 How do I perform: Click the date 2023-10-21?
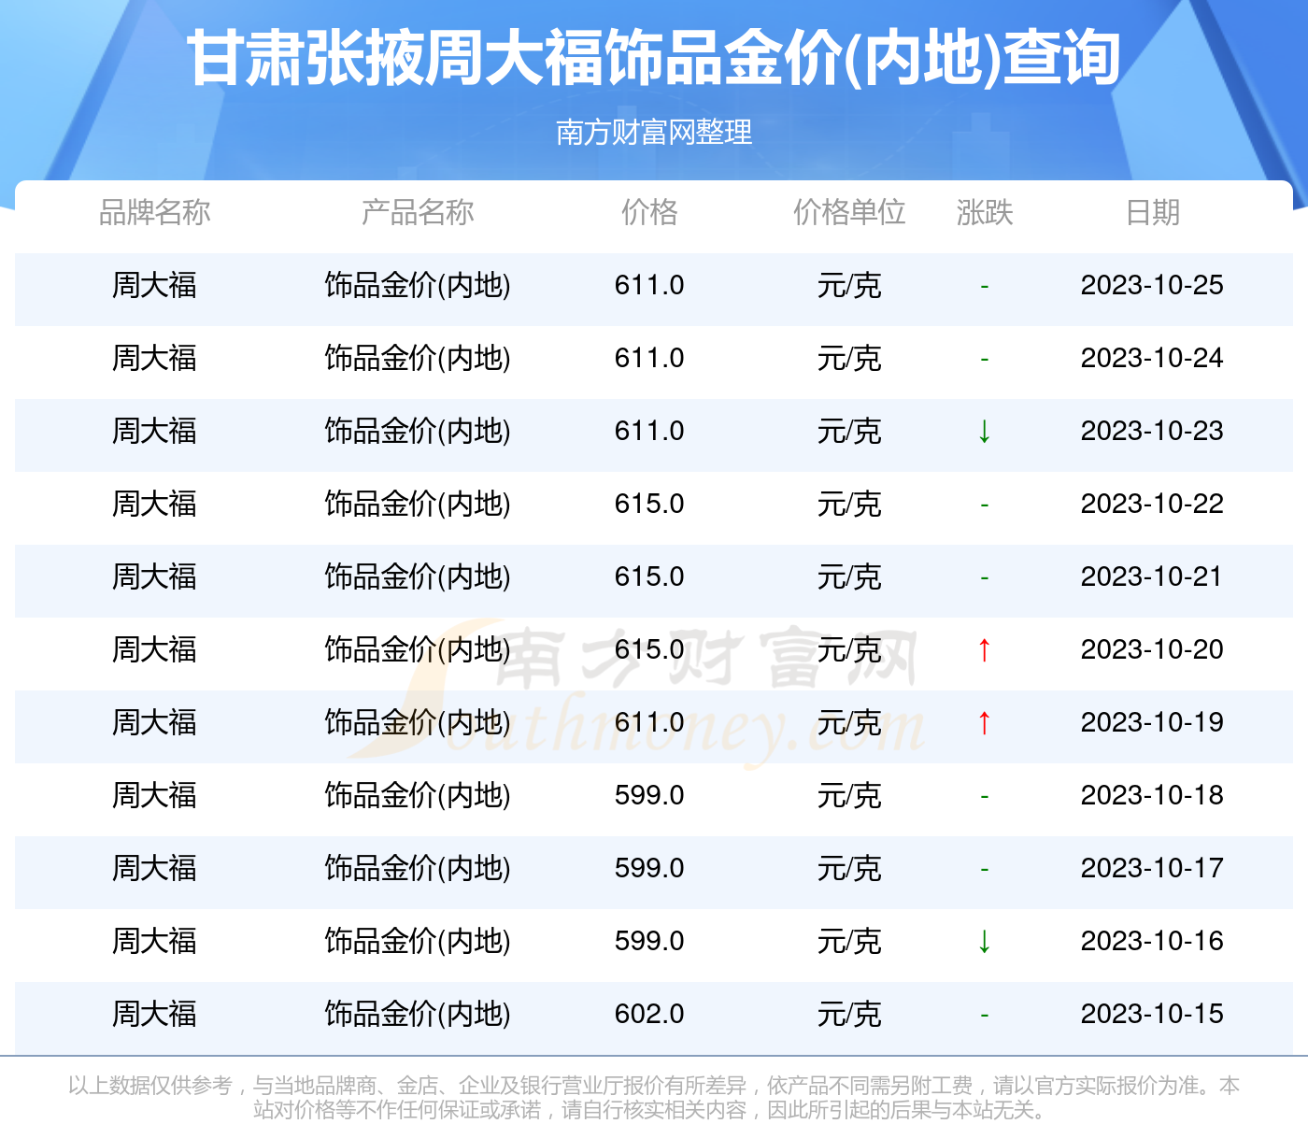point(1152,576)
